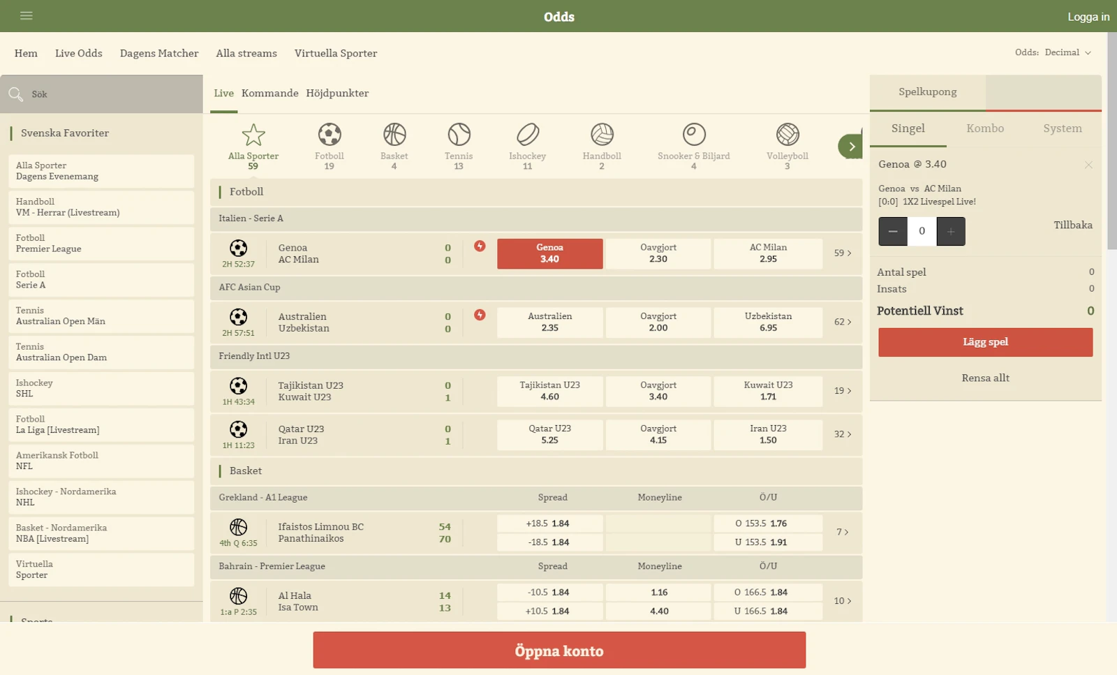The height and width of the screenshot is (675, 1117).
Task: Click Logga in at the top right
Action: pyautogui.click(x=1088, y=17)
